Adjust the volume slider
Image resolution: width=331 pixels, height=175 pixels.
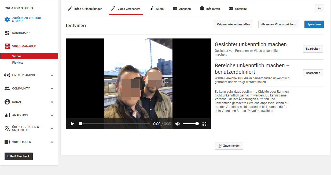coord(191,124)
